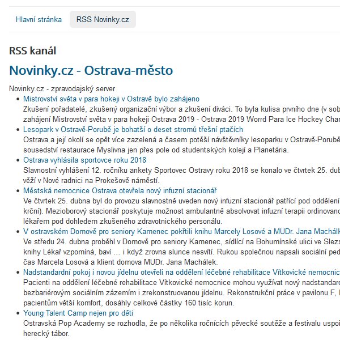Viewport: 340px width, 340px height.
Task: Open Ostrava vyhlásila sportovce roku 2018
Action: point(85,160)
